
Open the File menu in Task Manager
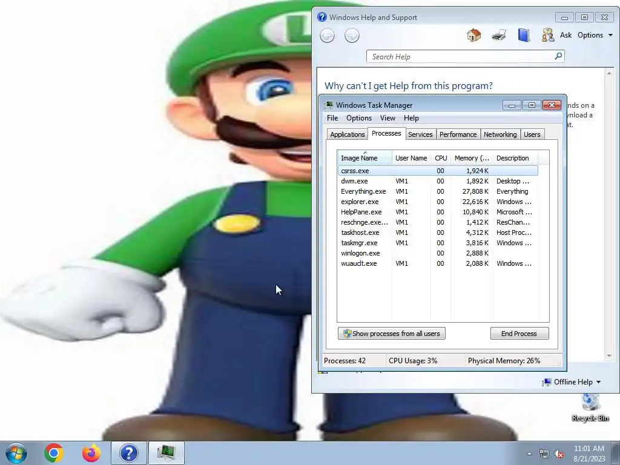pos(332,118)
